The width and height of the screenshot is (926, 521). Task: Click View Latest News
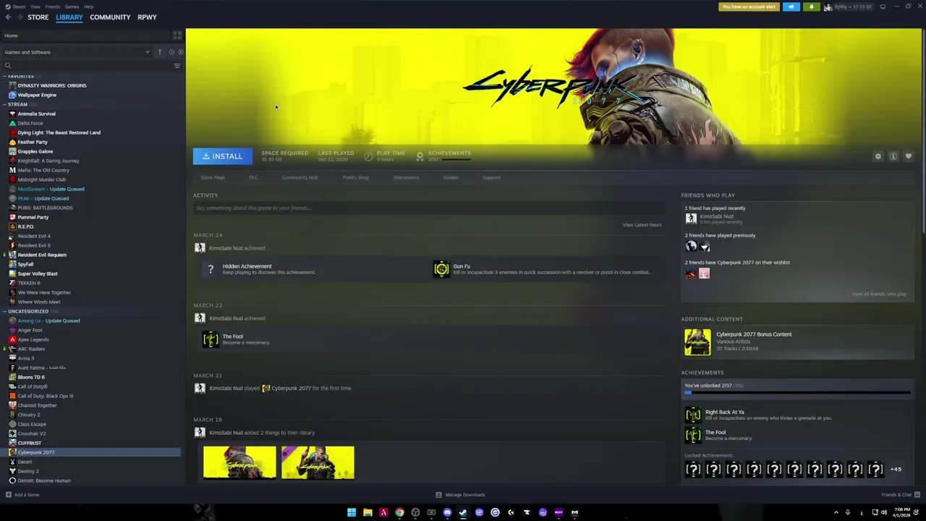pyautogui.click(x=642, y=225)
